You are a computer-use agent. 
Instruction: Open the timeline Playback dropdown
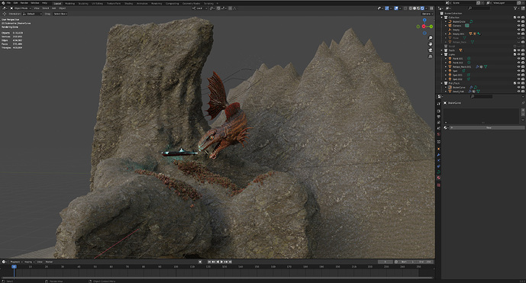[x=16, y=262]
